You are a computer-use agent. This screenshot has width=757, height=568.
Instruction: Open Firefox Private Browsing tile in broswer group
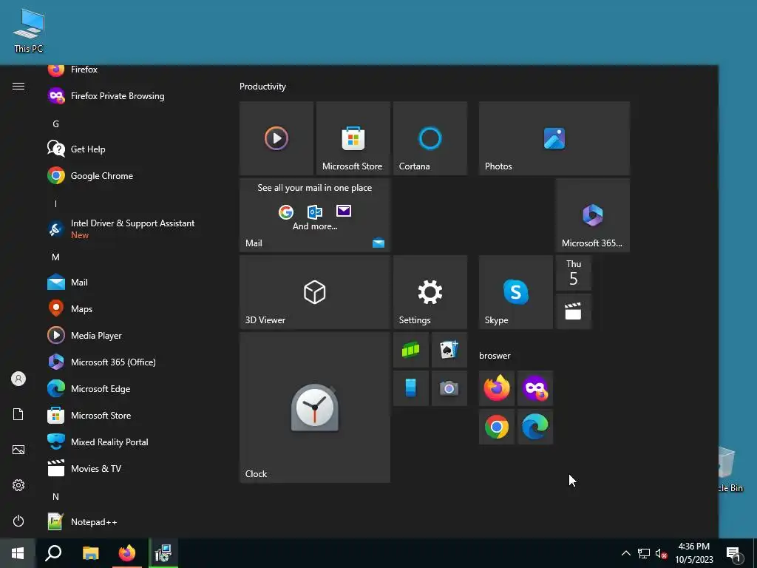(x=535, y=388)
